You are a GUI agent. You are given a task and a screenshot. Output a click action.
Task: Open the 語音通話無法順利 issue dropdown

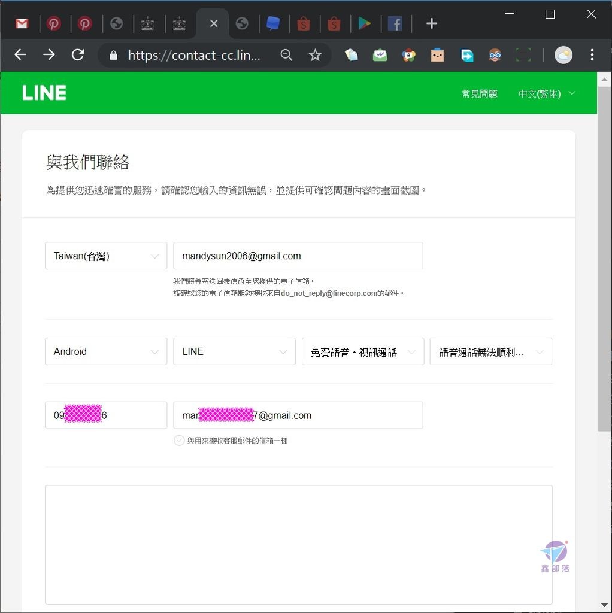coord(491,351)
